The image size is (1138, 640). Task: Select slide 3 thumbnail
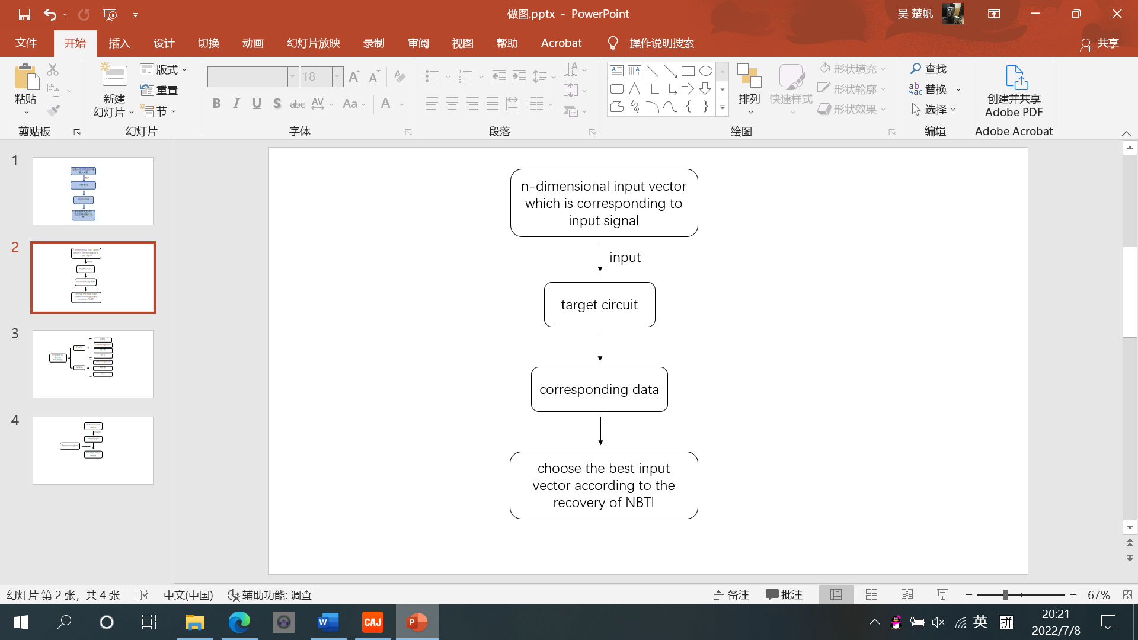pos(93,364)
